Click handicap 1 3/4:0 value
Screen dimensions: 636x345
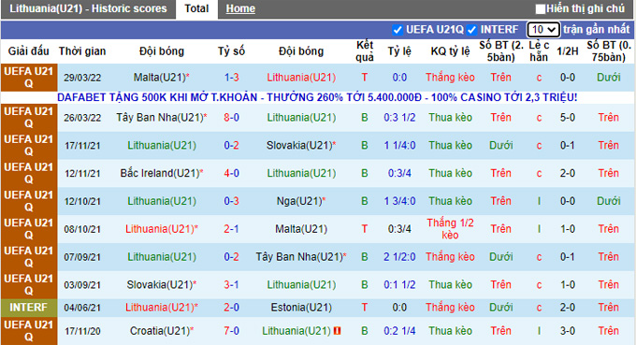[x=399, y=201]
